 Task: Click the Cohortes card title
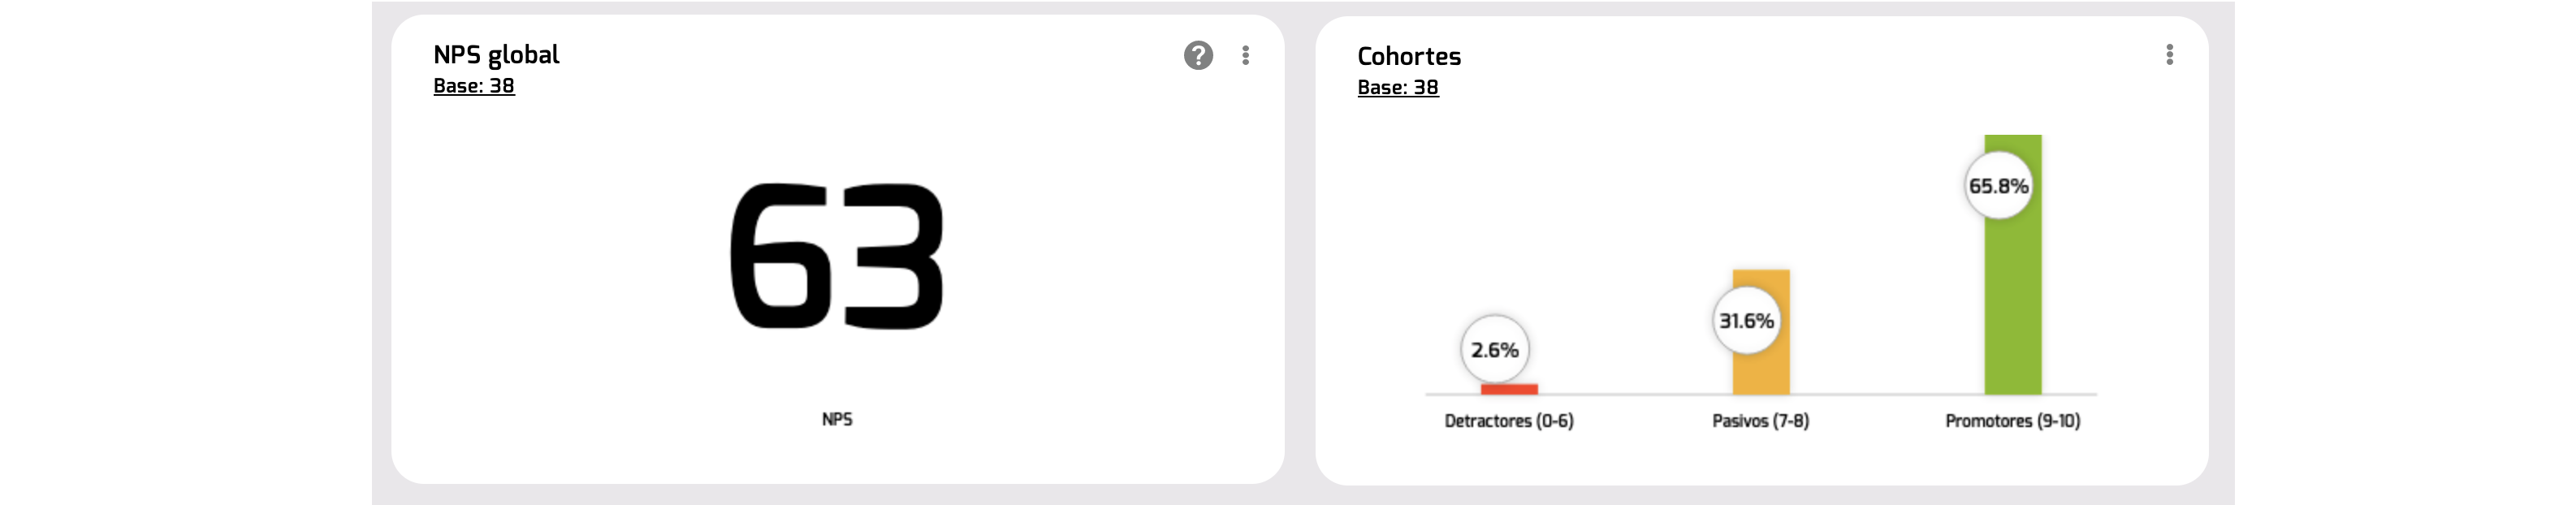pyautogui.click(x=1409, y=57)
